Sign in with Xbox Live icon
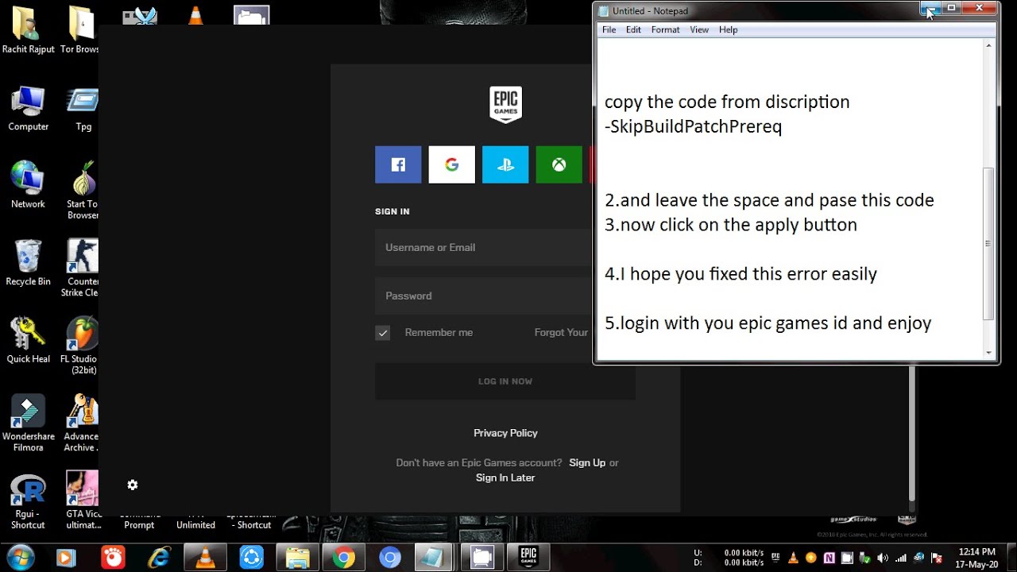The height and width of the screenshot is (572, 1017). [559, 164]
